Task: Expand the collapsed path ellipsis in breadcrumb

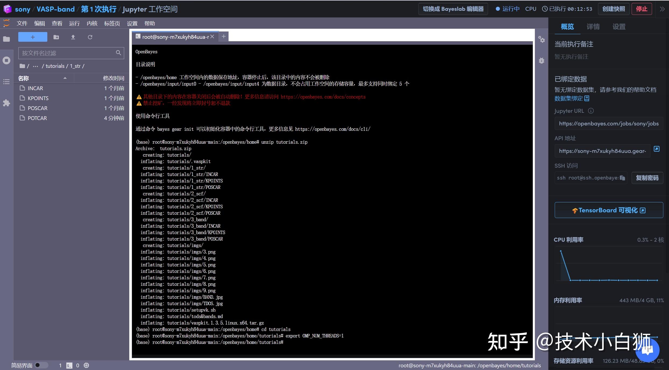Action: tap(35, 66)
